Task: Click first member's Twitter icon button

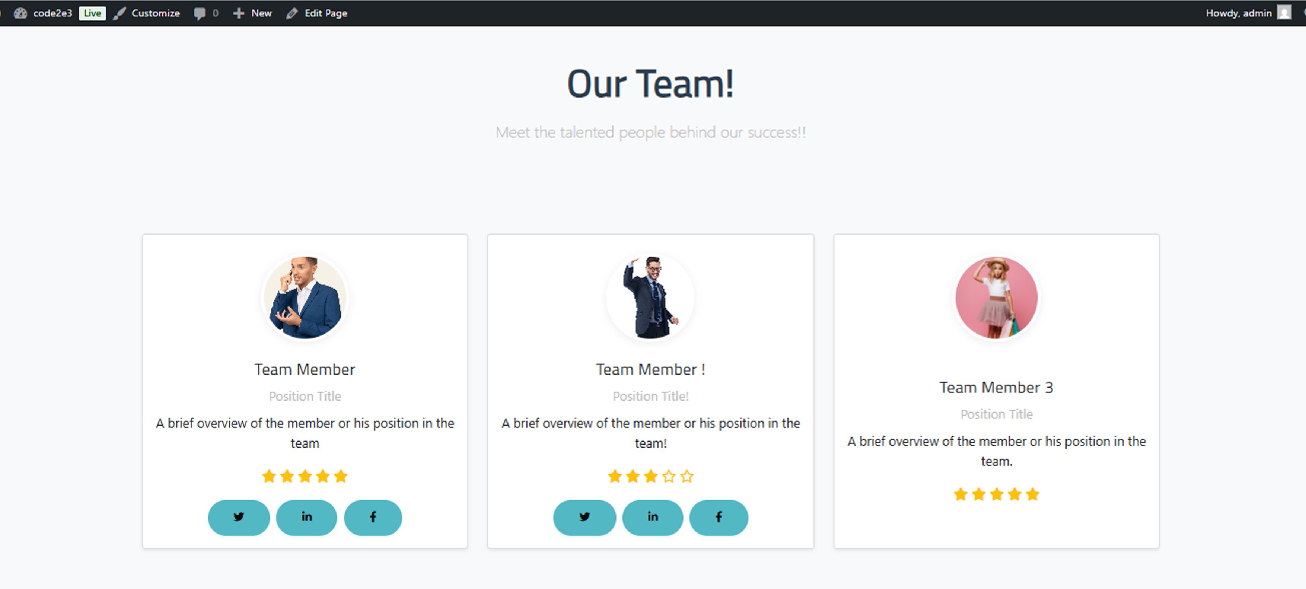Action: click(x=239, y=518)
